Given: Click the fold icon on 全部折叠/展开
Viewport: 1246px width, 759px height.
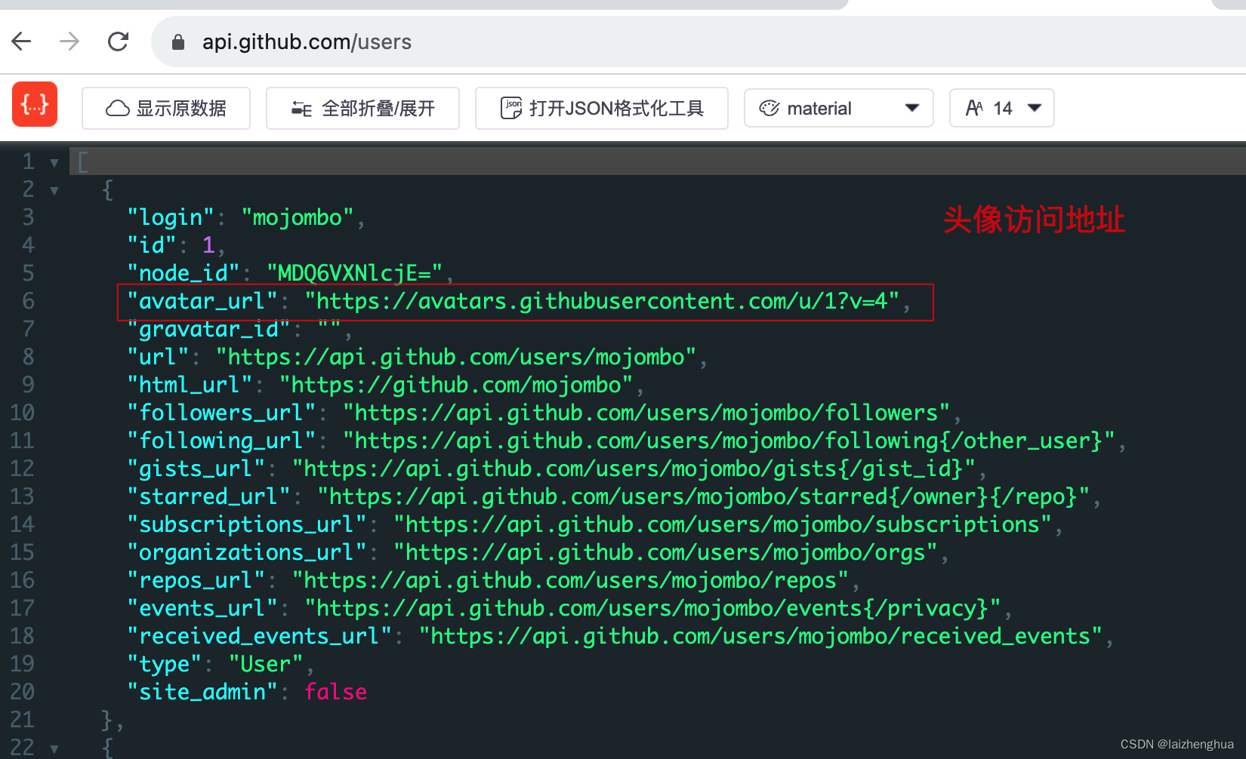Looking at the screenshot, I should [x=302, y=109].
